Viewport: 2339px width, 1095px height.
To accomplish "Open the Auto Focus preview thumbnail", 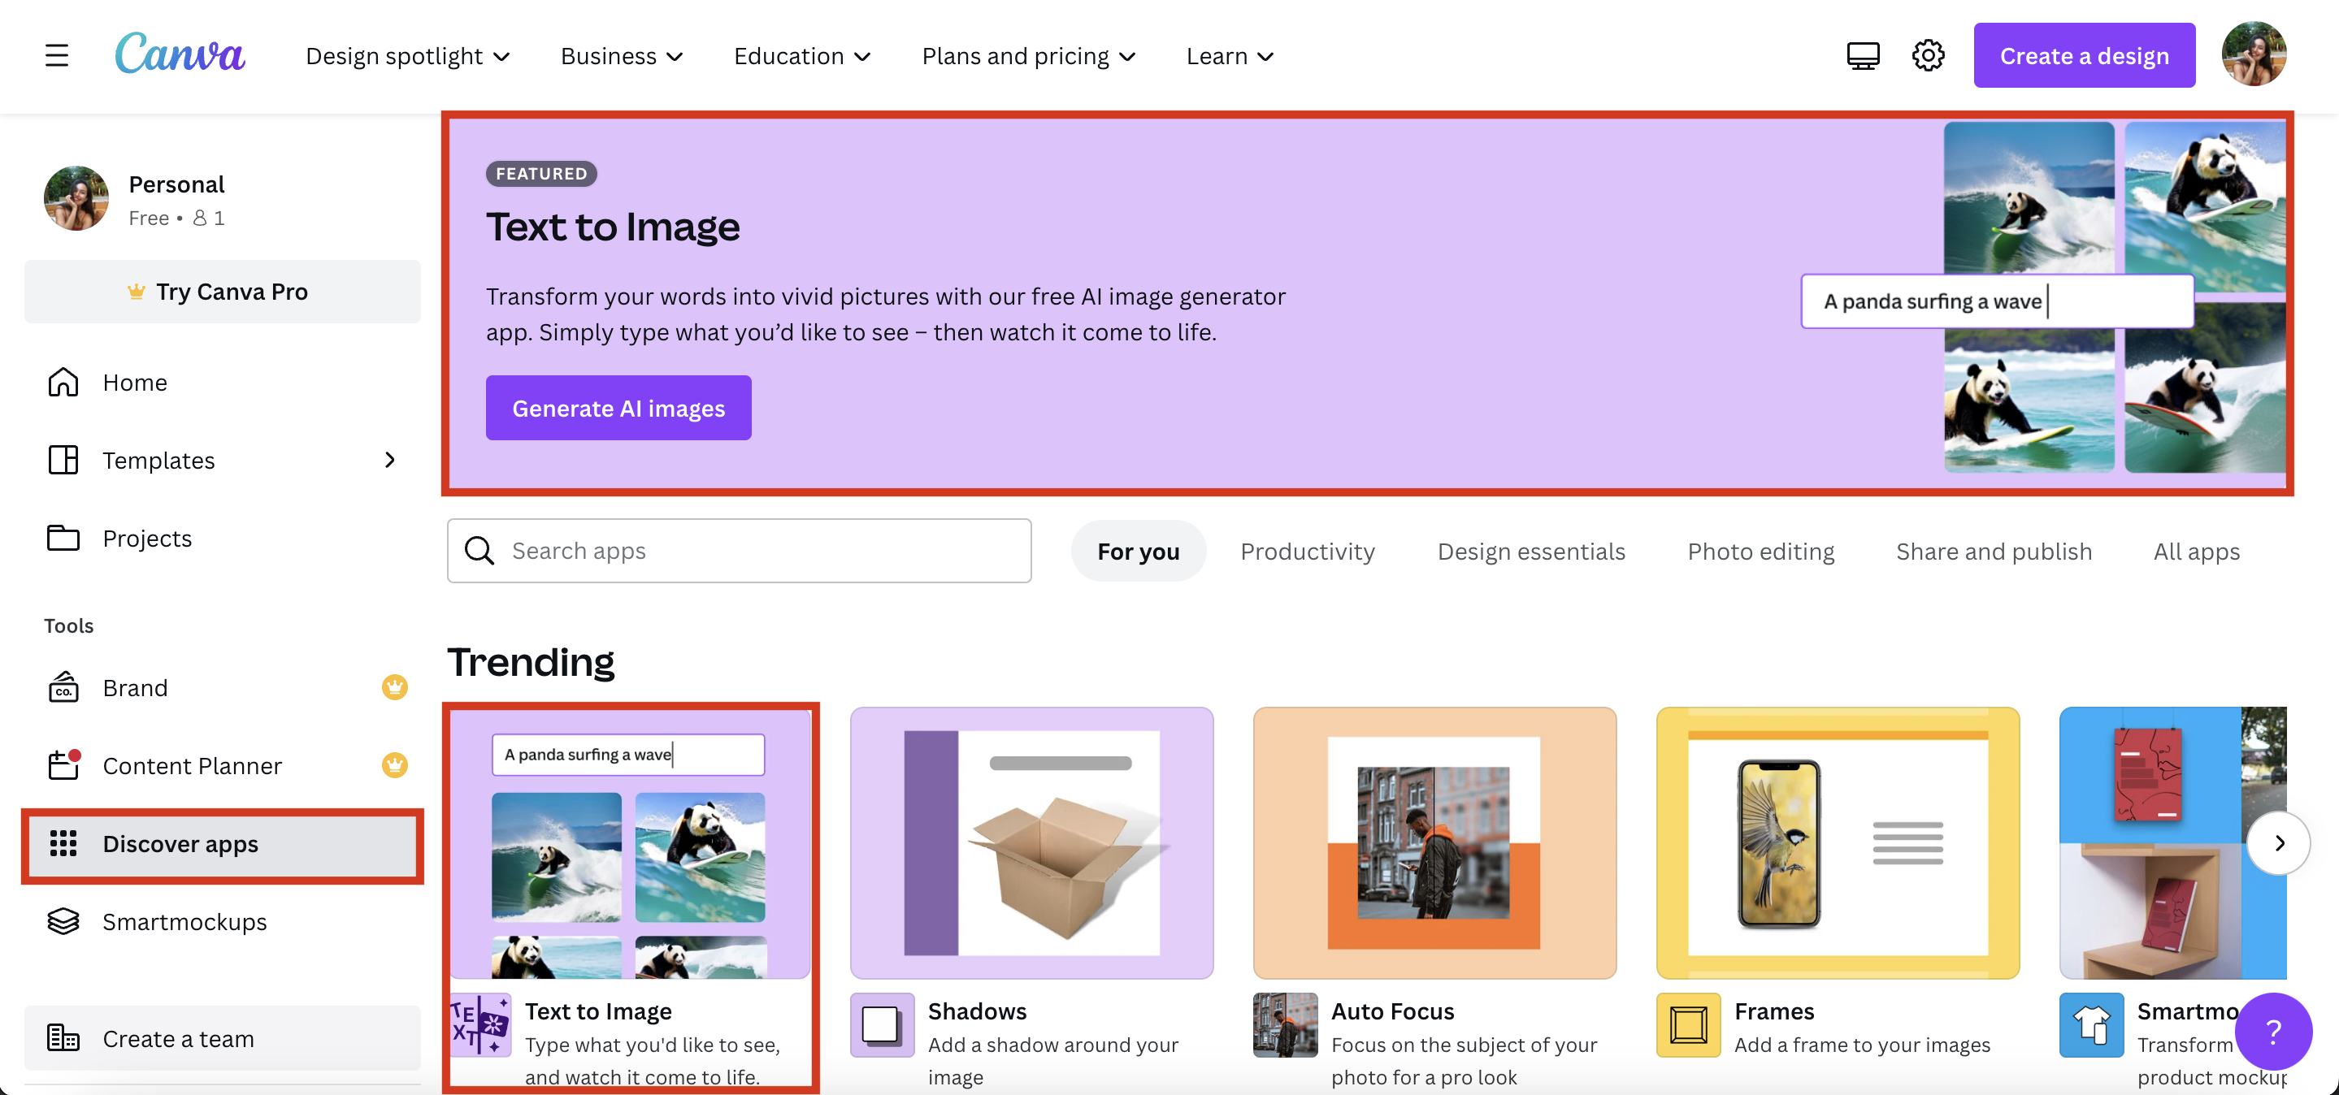I will click(1434, 843).
